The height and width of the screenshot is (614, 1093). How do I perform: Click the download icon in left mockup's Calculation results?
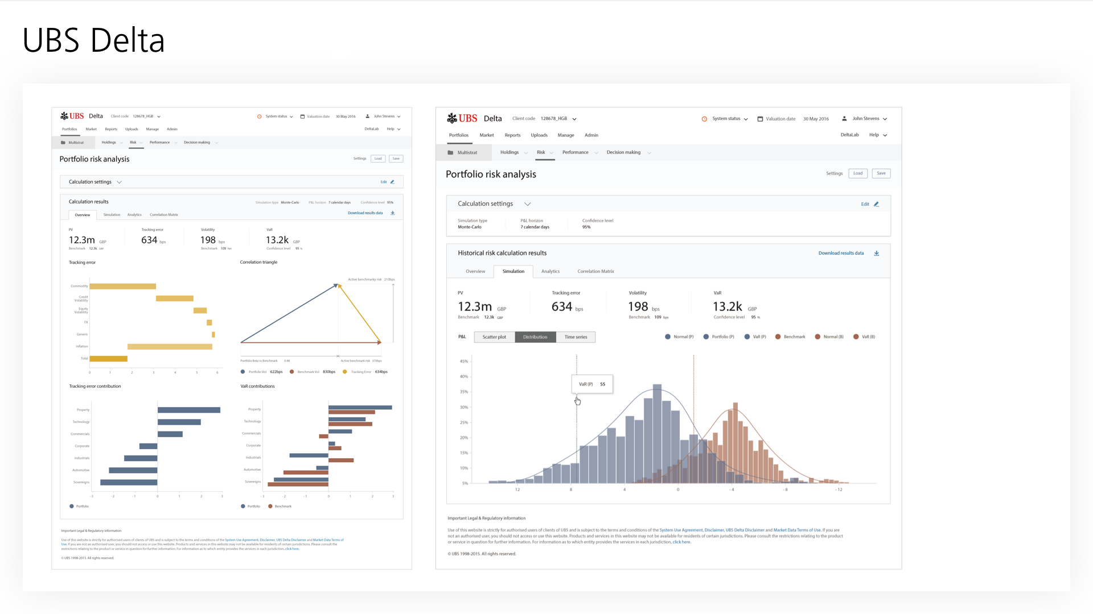coord(393,213)
